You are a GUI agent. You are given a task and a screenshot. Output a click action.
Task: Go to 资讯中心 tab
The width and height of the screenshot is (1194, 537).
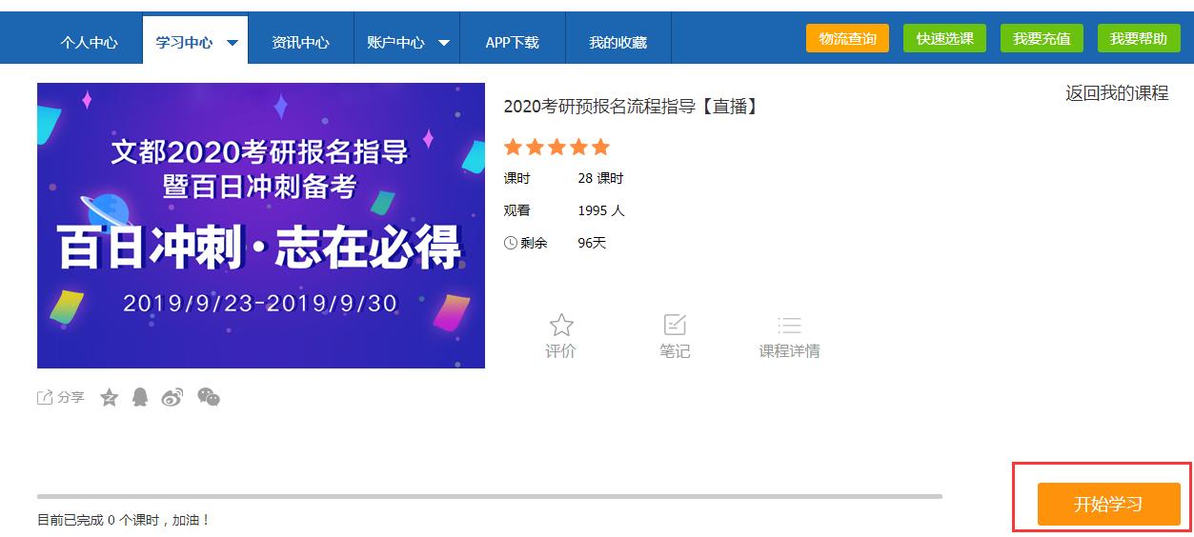tap(300, 42)
